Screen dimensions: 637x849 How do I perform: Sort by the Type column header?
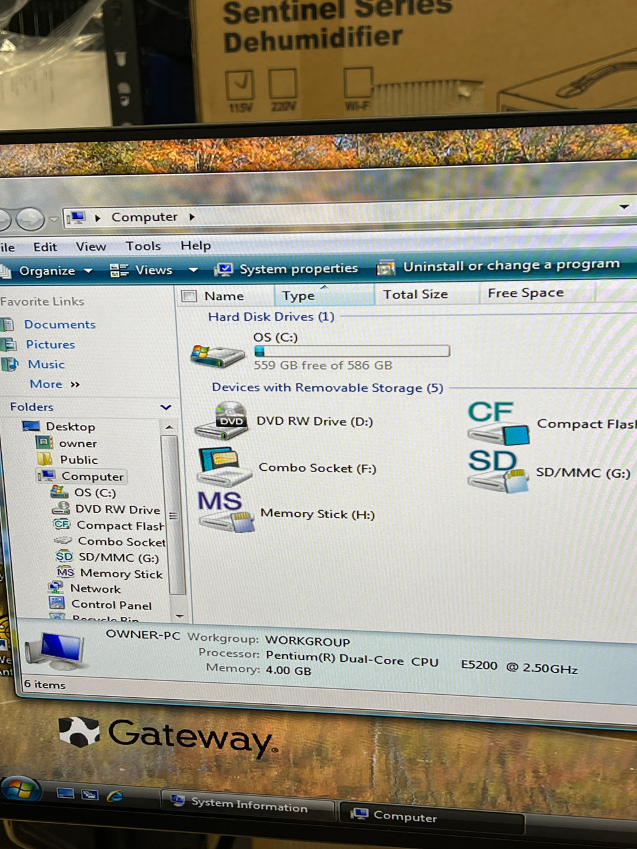(324, 295)
